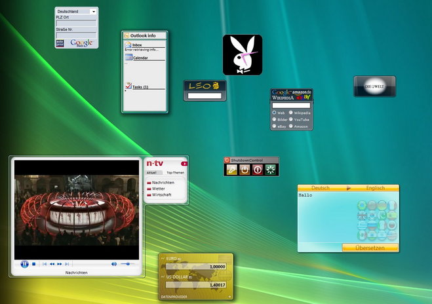Click the eBay logo in search gadget
Viewport: 432px width, 304px height.
point(303,98)
